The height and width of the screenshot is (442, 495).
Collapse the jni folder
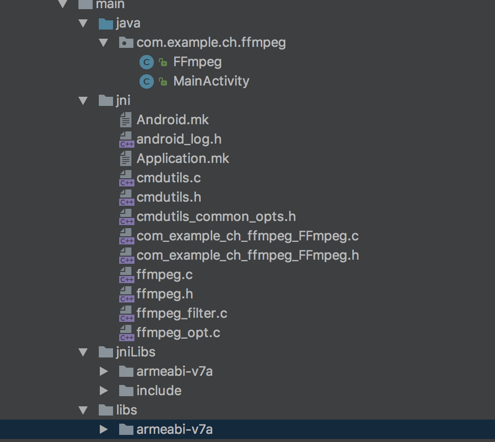tap(84, 101)
